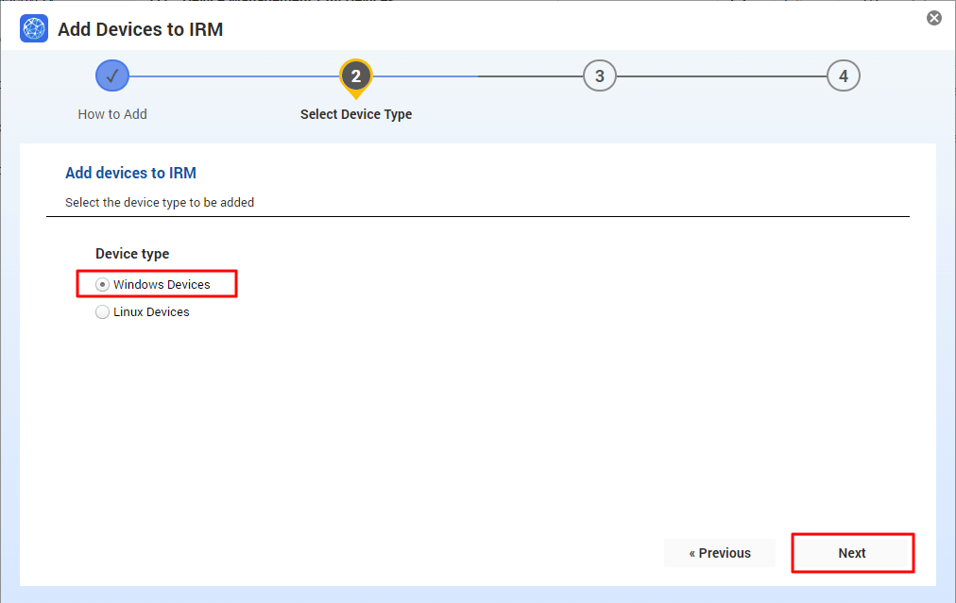This screenshot has height=603, width=956.
Task: Select the Windows Devices radio button
Action: pos(102,283)
